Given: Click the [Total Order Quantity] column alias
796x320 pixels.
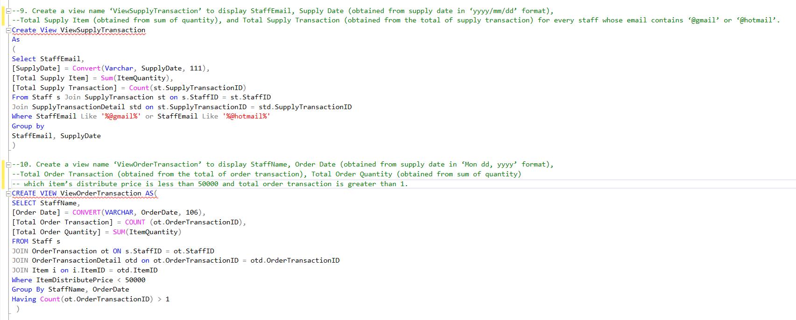Looking at the screenshot, I should (x=56, y=232).
